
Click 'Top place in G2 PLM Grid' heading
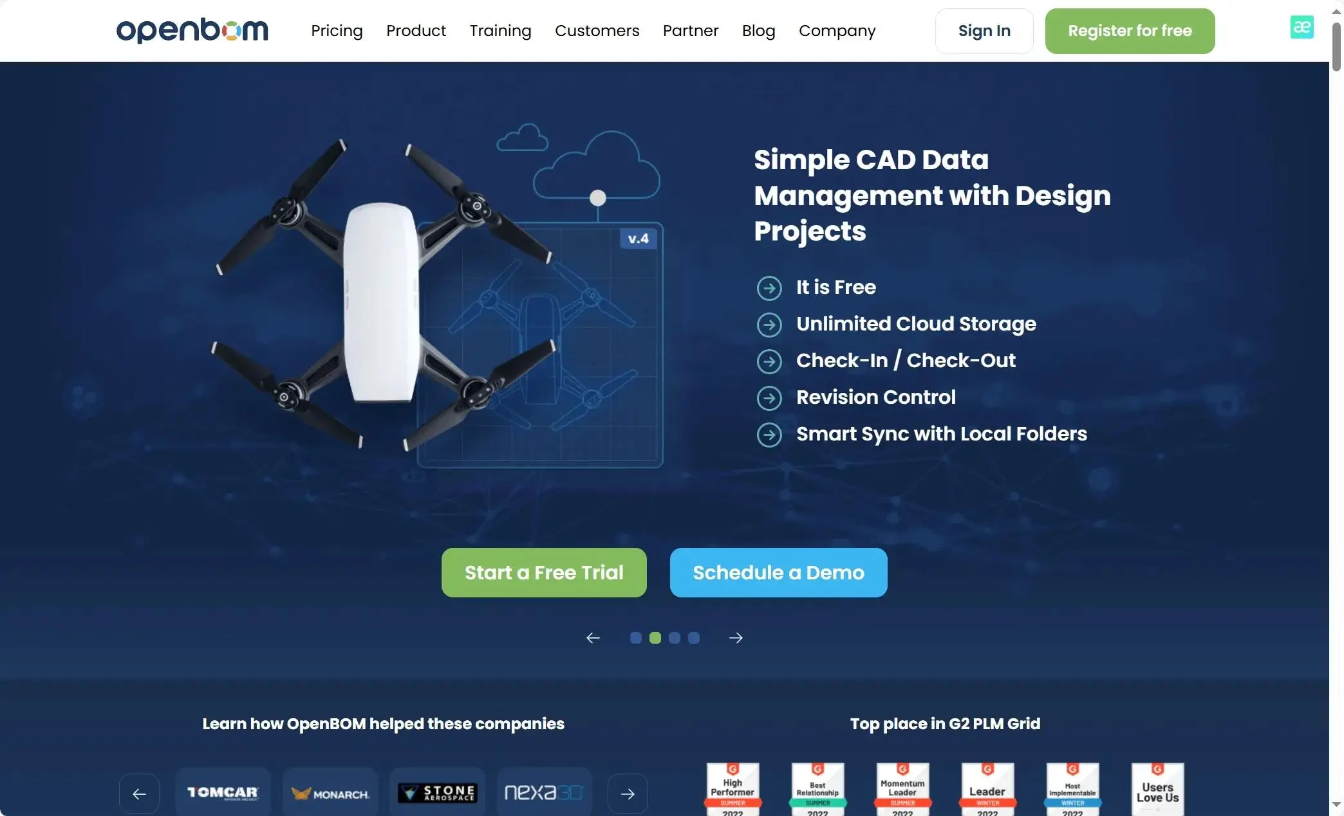coord(945,723)
